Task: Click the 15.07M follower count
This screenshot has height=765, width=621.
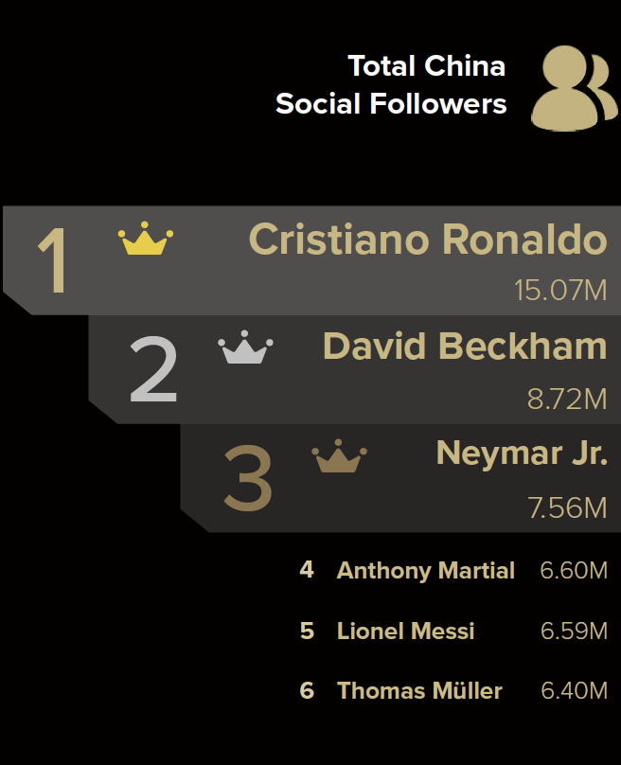Action: [x=560, y=291]
